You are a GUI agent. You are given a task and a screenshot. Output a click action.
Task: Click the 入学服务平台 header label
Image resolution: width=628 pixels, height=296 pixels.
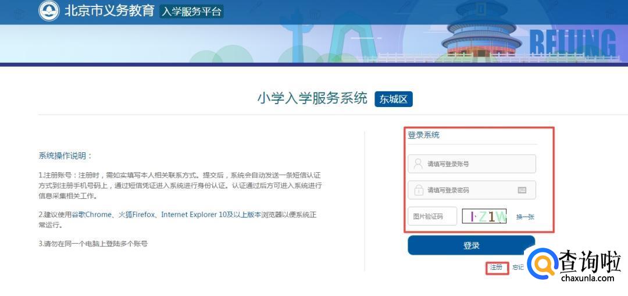tap(191, 11)
